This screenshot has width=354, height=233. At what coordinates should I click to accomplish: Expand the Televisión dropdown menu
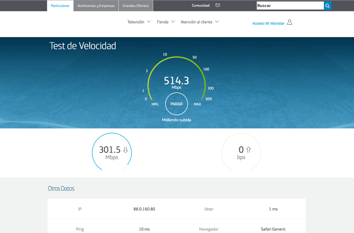(139, 22)
